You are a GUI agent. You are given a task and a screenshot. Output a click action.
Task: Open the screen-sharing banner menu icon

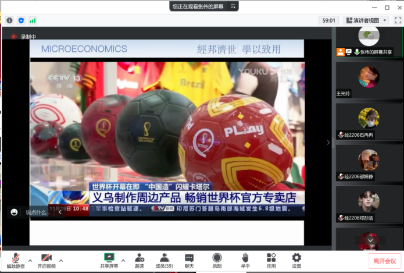[x=233, y=6]
